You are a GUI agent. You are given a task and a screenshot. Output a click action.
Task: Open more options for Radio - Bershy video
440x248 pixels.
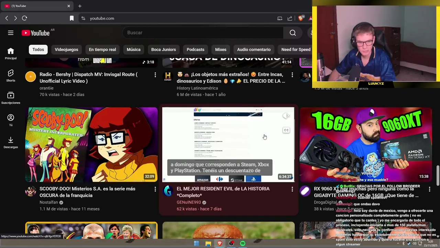click(155, 75)
